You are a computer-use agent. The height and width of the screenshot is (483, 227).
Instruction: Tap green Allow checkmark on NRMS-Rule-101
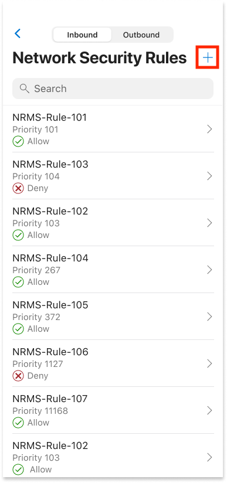(x=18, y=141)
